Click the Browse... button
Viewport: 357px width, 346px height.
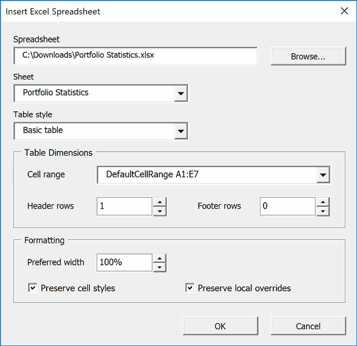(308, 56)
